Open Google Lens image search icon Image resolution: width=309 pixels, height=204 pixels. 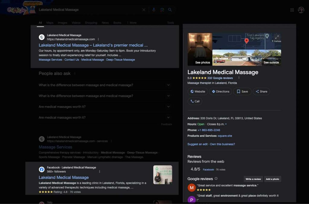coord(162,10)
